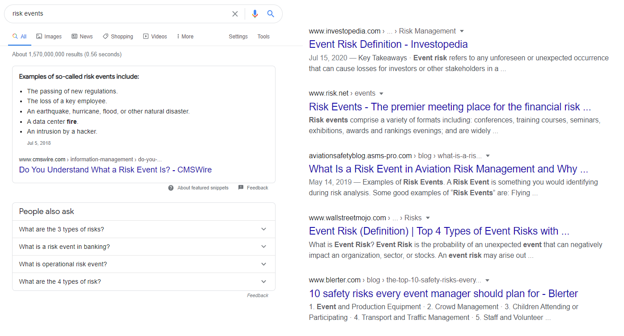Start voice search with the microphone icon
The image size is (624, 336).
[x=255, y=14]
